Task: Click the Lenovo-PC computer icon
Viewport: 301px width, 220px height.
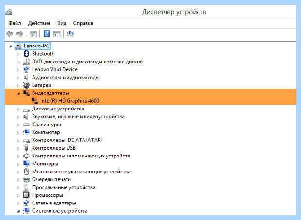Action: (18, 46)
